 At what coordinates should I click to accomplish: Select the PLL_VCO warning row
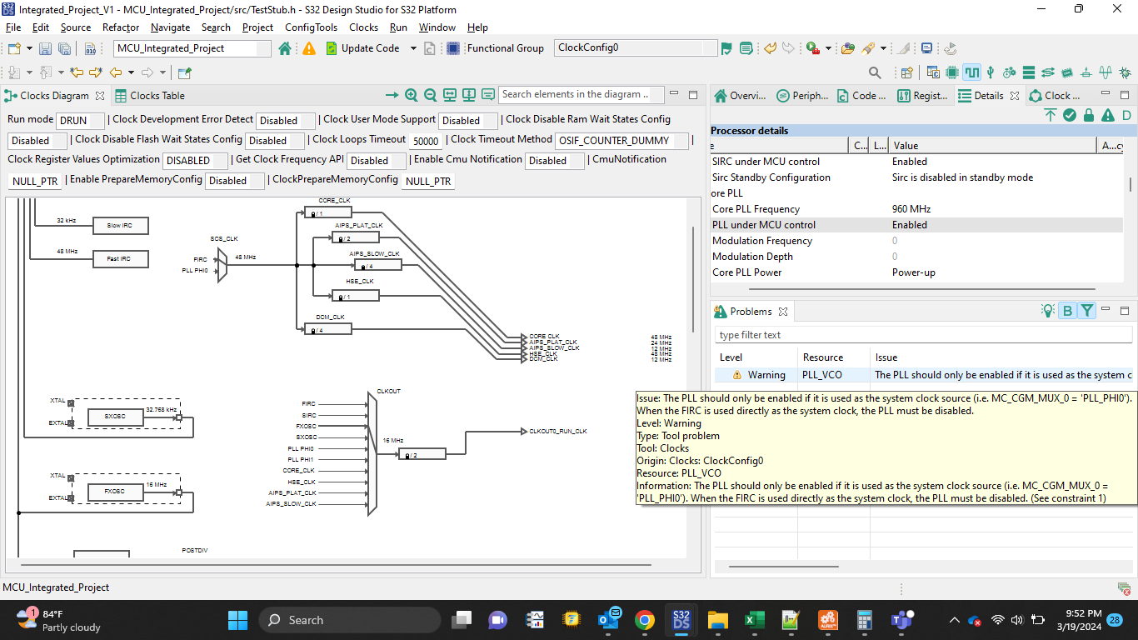click(x=923, y=375)
